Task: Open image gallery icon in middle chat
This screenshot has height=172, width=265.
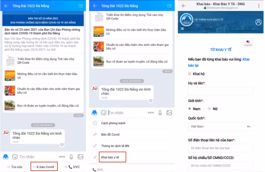Action: (x=170, y=112)
